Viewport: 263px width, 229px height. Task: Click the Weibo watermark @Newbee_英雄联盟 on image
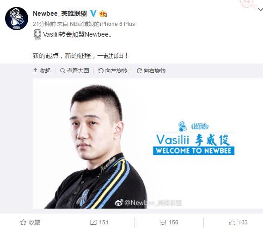click(x=148, y=203)
